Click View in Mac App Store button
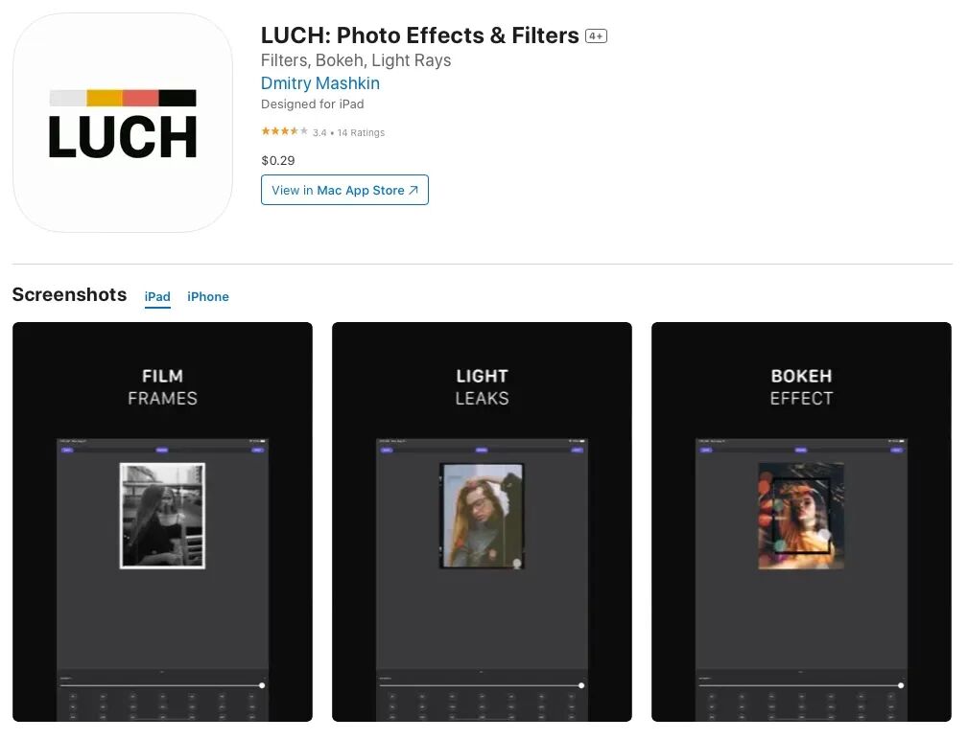The image size is (968, 740). 344,190
